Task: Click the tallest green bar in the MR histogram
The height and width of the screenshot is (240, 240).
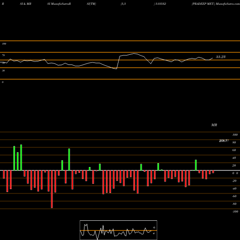Action: (21, 157)
